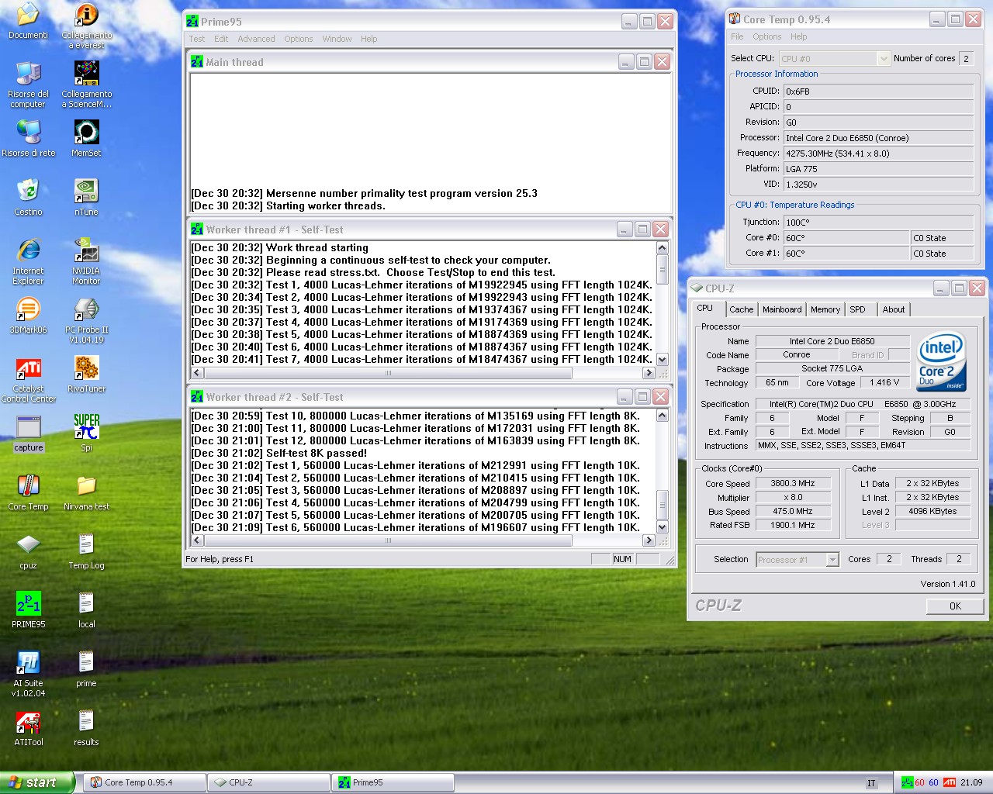The image size is (993, 794).
Task: Open Core Temp File menu
Action: click(737, 36)
